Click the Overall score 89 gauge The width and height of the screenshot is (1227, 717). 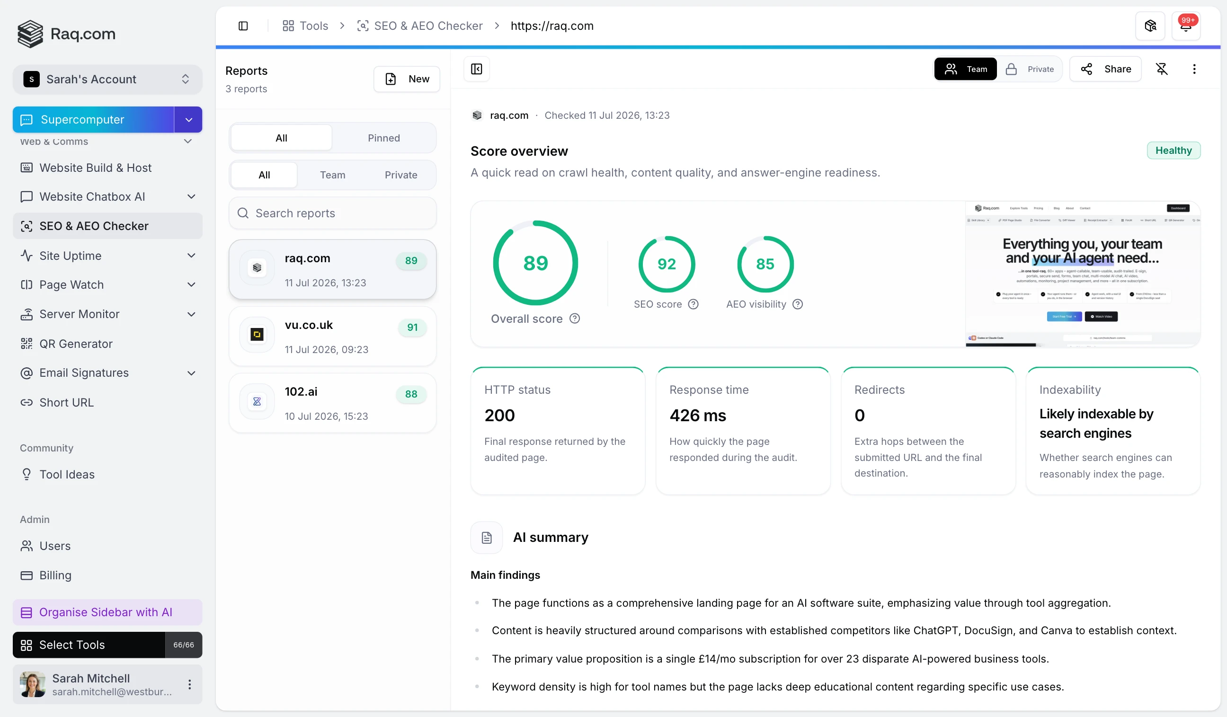click(x=535, y=263)
